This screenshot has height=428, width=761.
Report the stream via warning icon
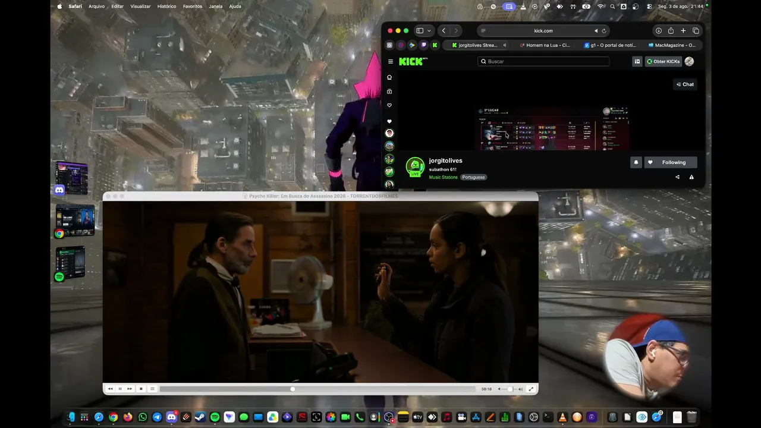(x=691, y=177)
